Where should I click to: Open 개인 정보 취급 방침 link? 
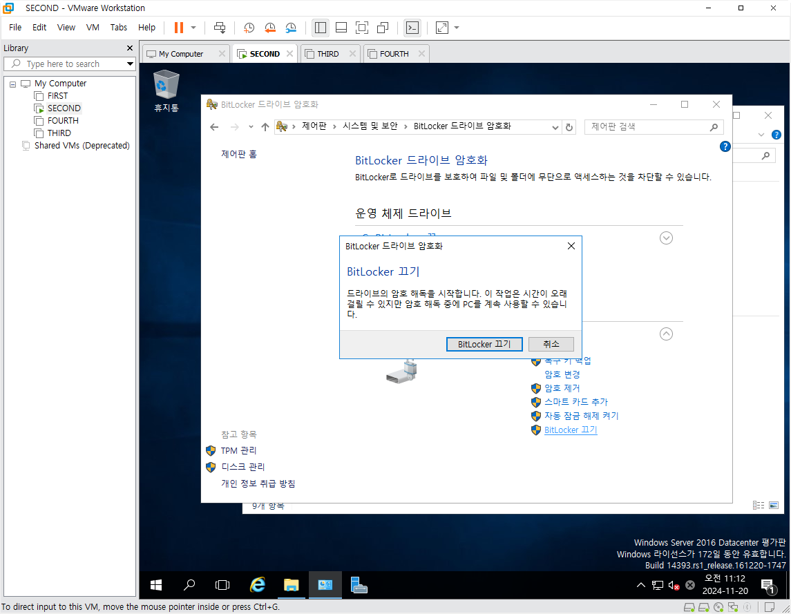click(x=258, y=484)
